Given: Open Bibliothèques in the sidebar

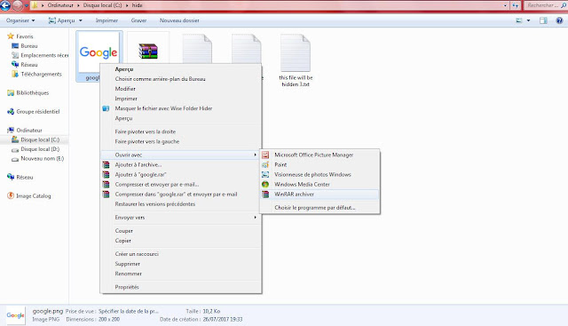Looking at the screenshot, I should click(33, 93).
